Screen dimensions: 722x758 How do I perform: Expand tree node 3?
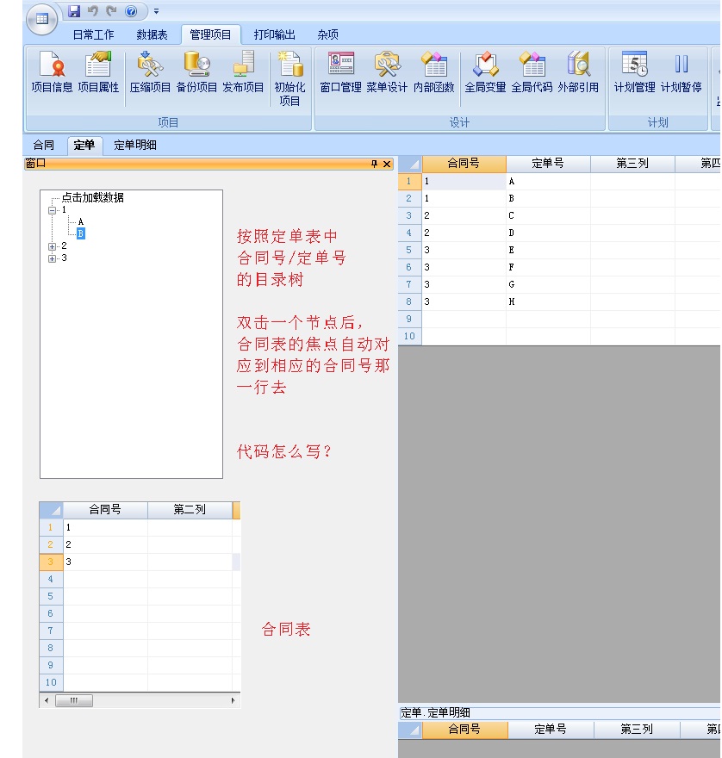tap(53, 258)
